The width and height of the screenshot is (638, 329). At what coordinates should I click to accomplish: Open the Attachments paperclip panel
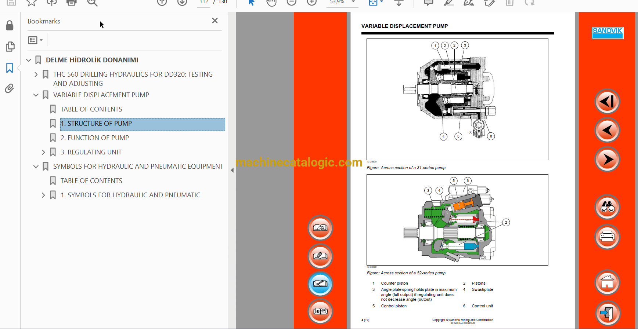point(10,88)
